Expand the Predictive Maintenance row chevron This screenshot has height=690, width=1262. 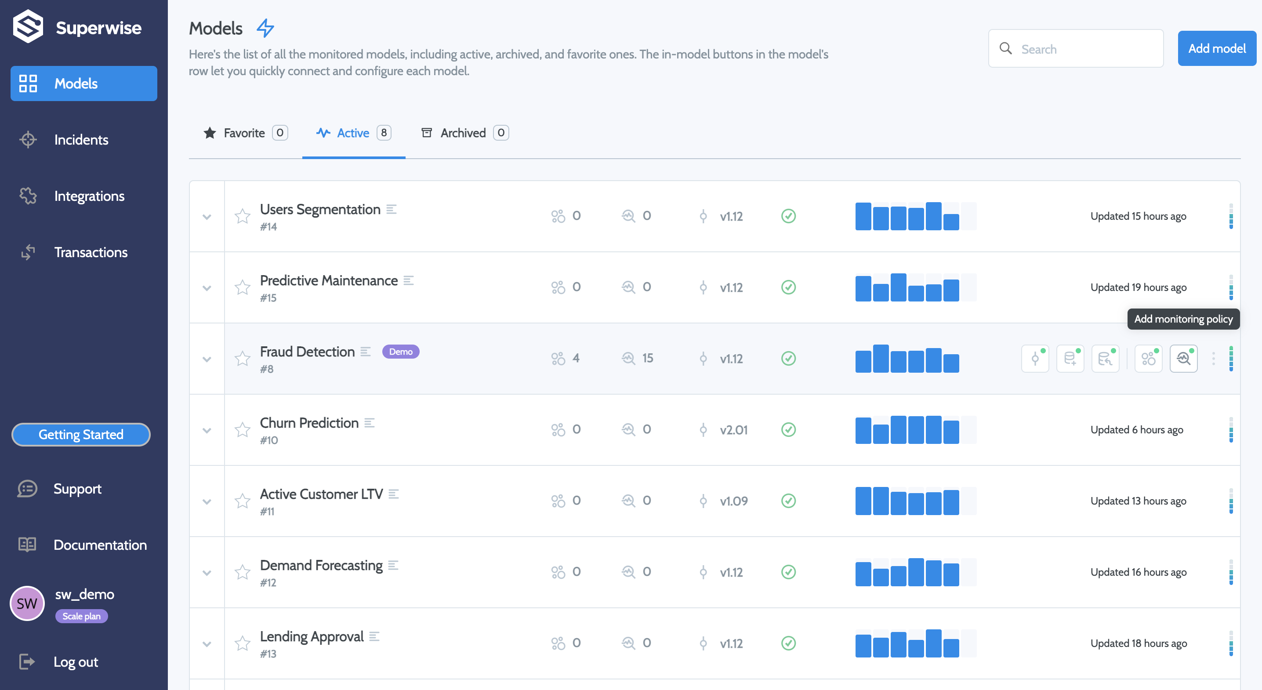pyautogui.click(x=207, y=288)
